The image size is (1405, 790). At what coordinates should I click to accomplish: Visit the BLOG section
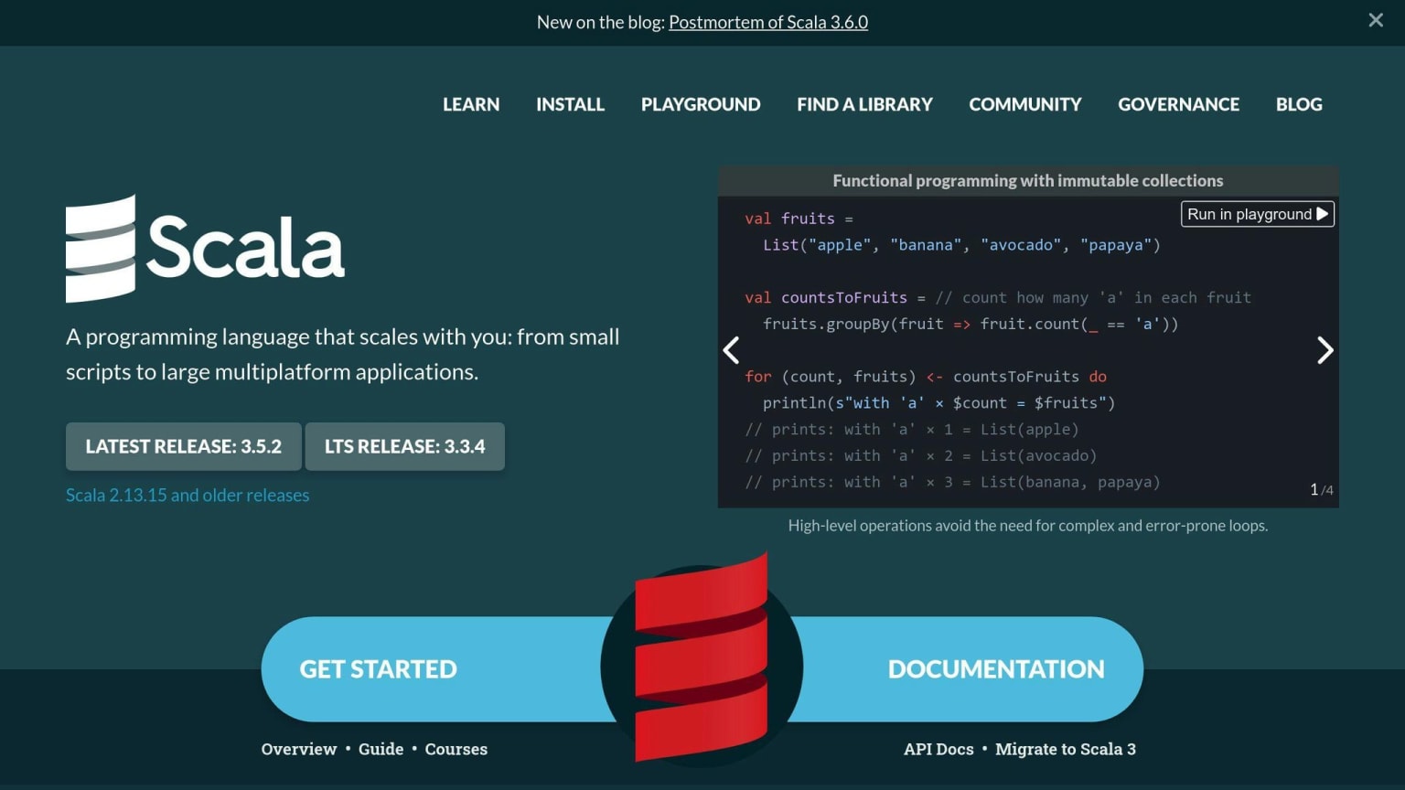point(1299,104)
